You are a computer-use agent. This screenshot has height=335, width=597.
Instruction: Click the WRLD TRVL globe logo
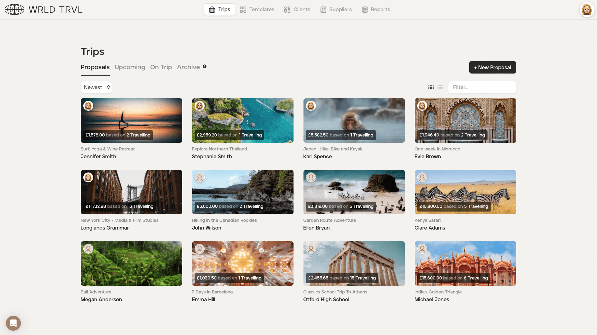click(14, 10)
